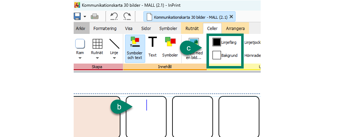Open the Bakgrund white color swatch
Screen dimensions: 340x137
click(x=216, y=55)
